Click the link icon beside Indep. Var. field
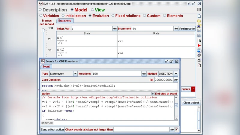The height and width of the screenshot is (135, 240). 115,28
